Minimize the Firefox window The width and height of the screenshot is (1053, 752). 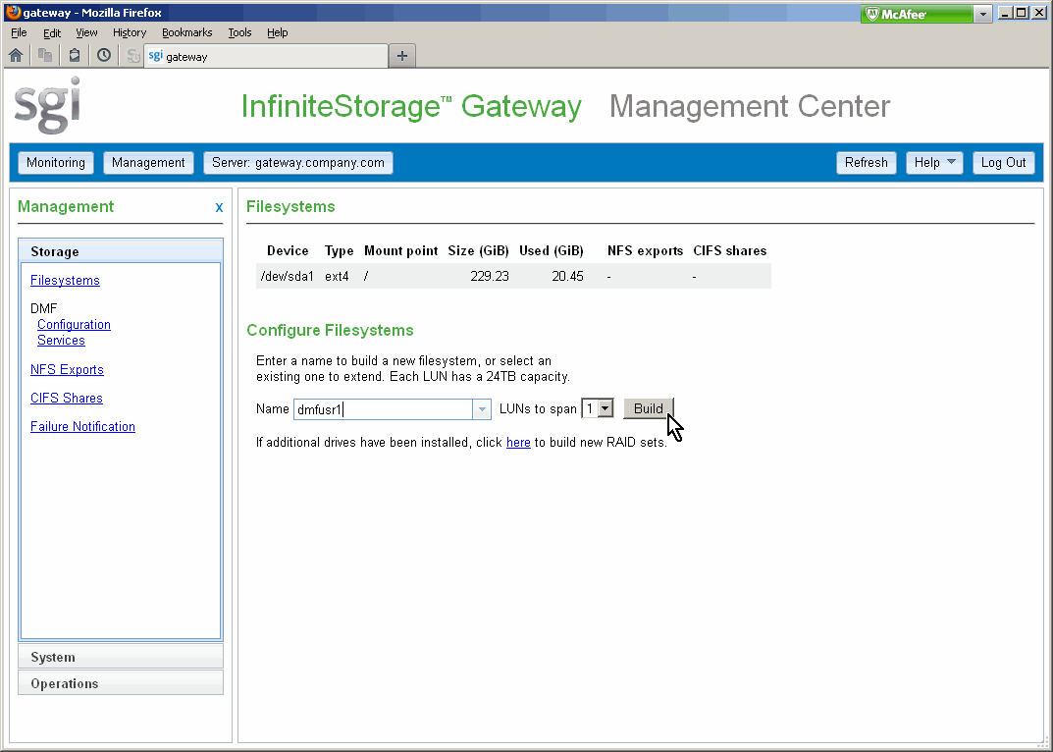tap(1005, 13)
